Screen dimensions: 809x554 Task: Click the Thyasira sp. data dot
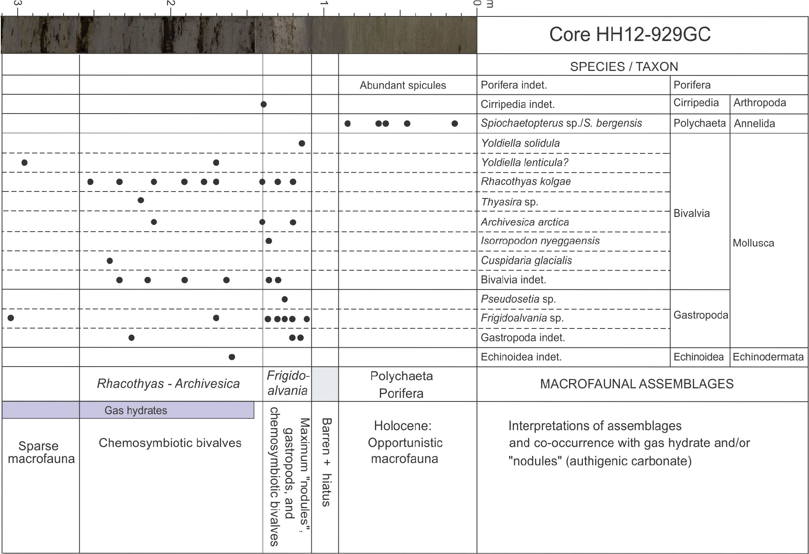tap(141, 200)
